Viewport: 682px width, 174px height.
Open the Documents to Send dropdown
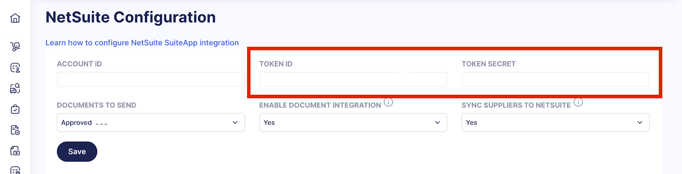tap(150, 123)
